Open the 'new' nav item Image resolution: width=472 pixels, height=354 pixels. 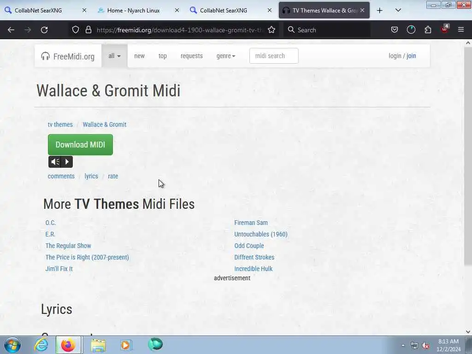139,56
